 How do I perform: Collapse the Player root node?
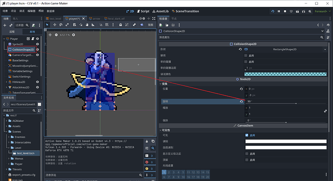(x=4, y=39)
